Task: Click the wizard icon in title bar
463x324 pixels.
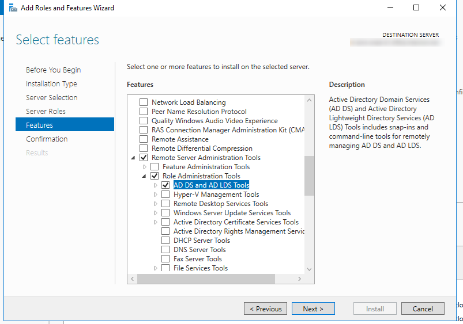Action: (13, 8)
